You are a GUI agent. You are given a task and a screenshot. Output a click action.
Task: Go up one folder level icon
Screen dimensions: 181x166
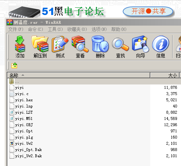coord(14,65)
